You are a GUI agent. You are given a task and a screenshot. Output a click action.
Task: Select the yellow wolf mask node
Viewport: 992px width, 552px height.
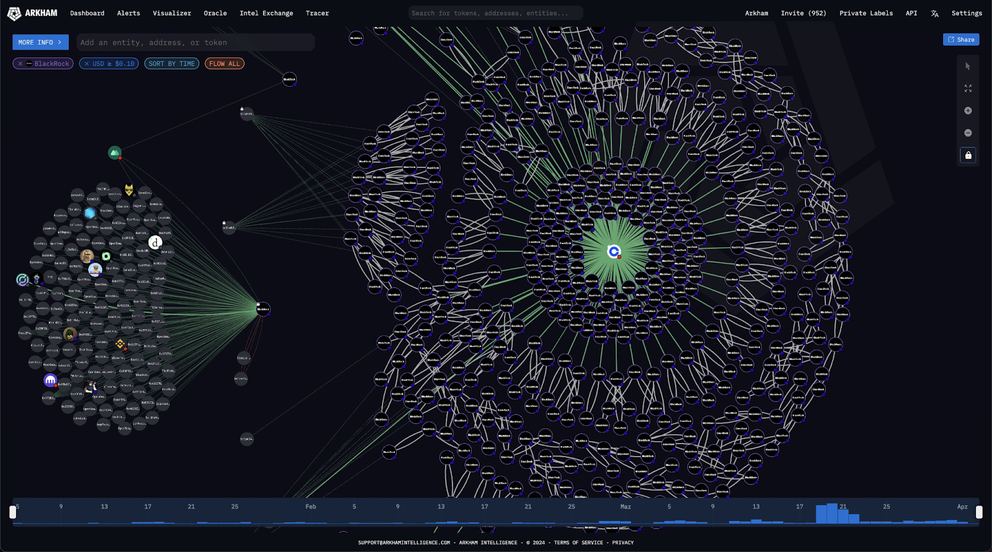129,190
